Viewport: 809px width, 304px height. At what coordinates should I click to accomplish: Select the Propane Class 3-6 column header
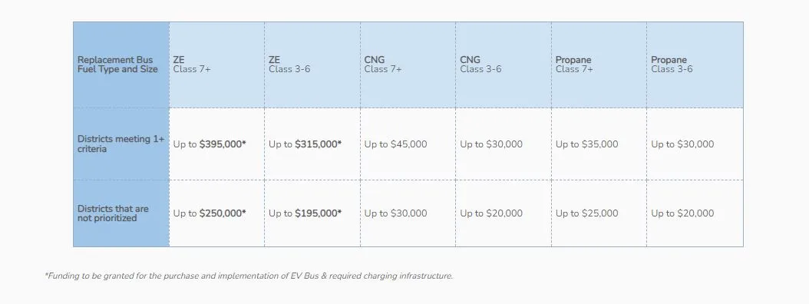[695, 64]
